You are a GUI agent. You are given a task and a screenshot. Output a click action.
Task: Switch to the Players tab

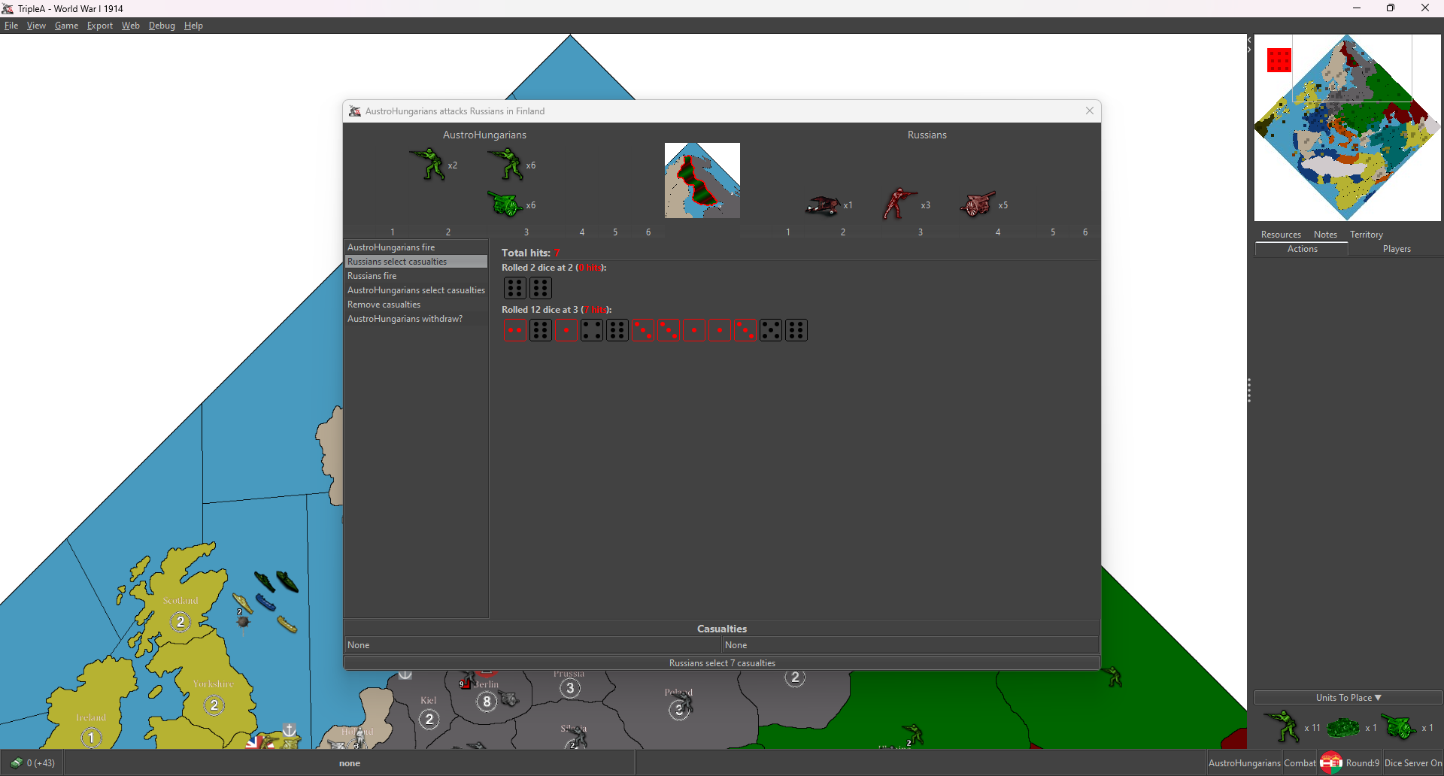point(1397,249)
